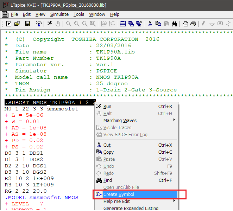
Task: Click the TOSHIBA CORPORATION copyright line
Action: pos(82,39)
